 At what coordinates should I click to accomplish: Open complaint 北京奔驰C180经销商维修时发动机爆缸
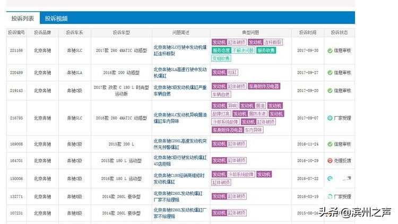pyautogui.click(x=179, y=178)
